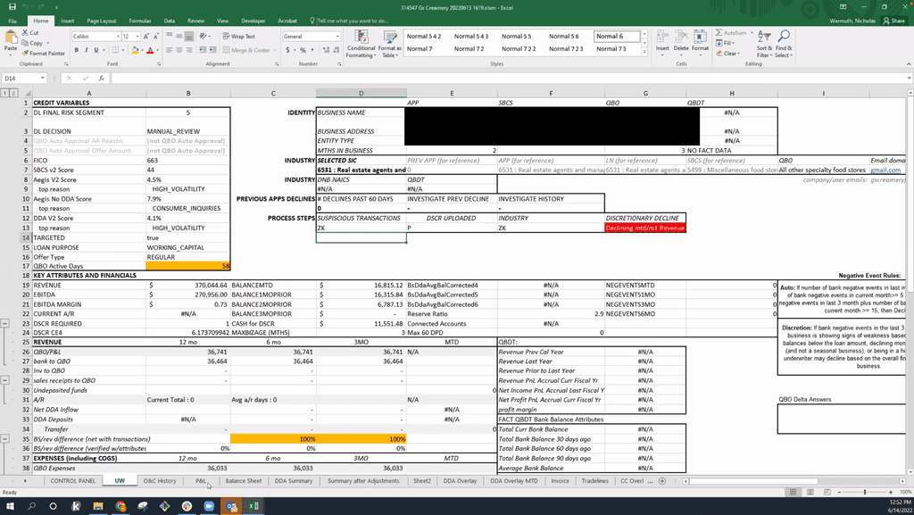Decrease font size with the small A icon
Viewport: 914px width, 515px height.
point(155,36)
